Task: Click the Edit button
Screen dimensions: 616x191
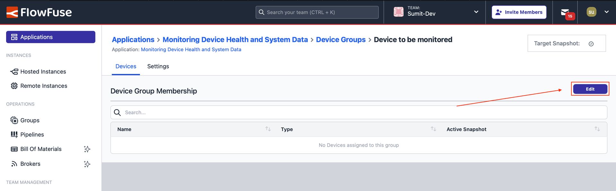Action: pos(590,89)
